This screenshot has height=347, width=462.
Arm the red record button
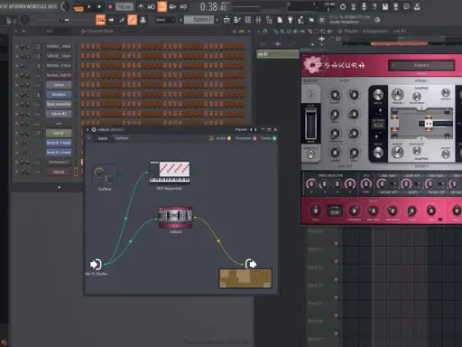click(110, 6)
